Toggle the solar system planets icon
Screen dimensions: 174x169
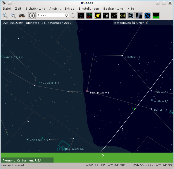98,16
